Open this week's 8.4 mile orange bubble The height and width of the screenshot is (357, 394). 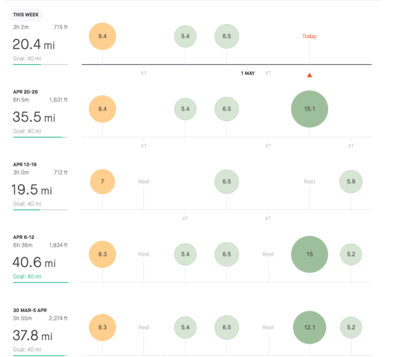click(102, 36)
